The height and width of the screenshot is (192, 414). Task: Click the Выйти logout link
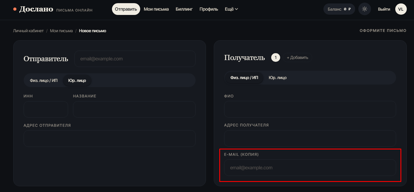point(384,9)
